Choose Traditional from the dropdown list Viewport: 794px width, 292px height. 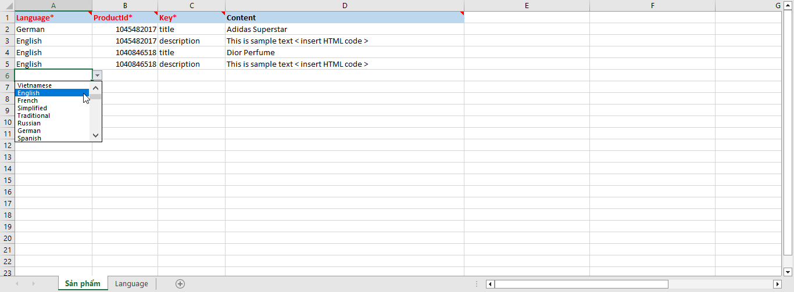(52, 116)
